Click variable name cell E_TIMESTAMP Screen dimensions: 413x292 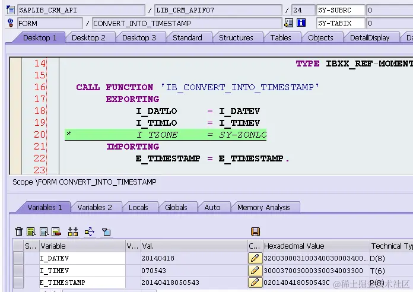click(x=82, y=283)
